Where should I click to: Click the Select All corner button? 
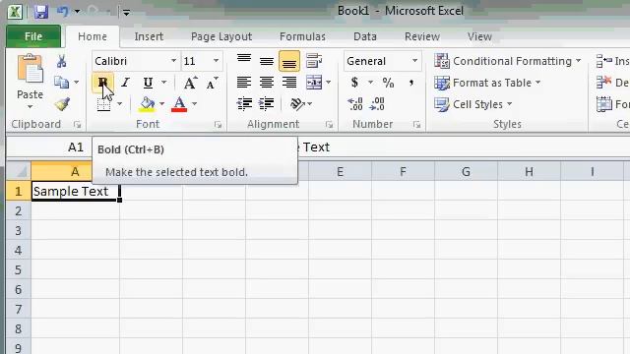19,171
